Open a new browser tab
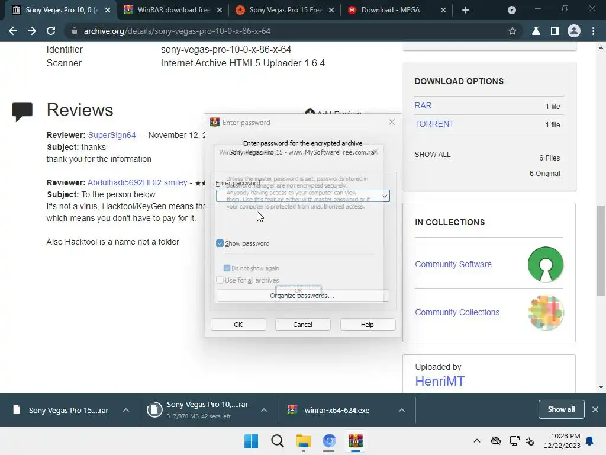Screen dimensions: 606x455 [x=466, y=10]
